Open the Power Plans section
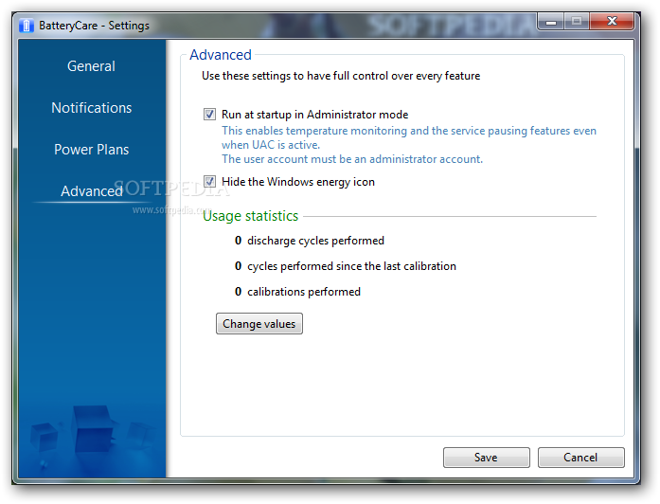Screen dimensions: 660x504 point(91,150)
